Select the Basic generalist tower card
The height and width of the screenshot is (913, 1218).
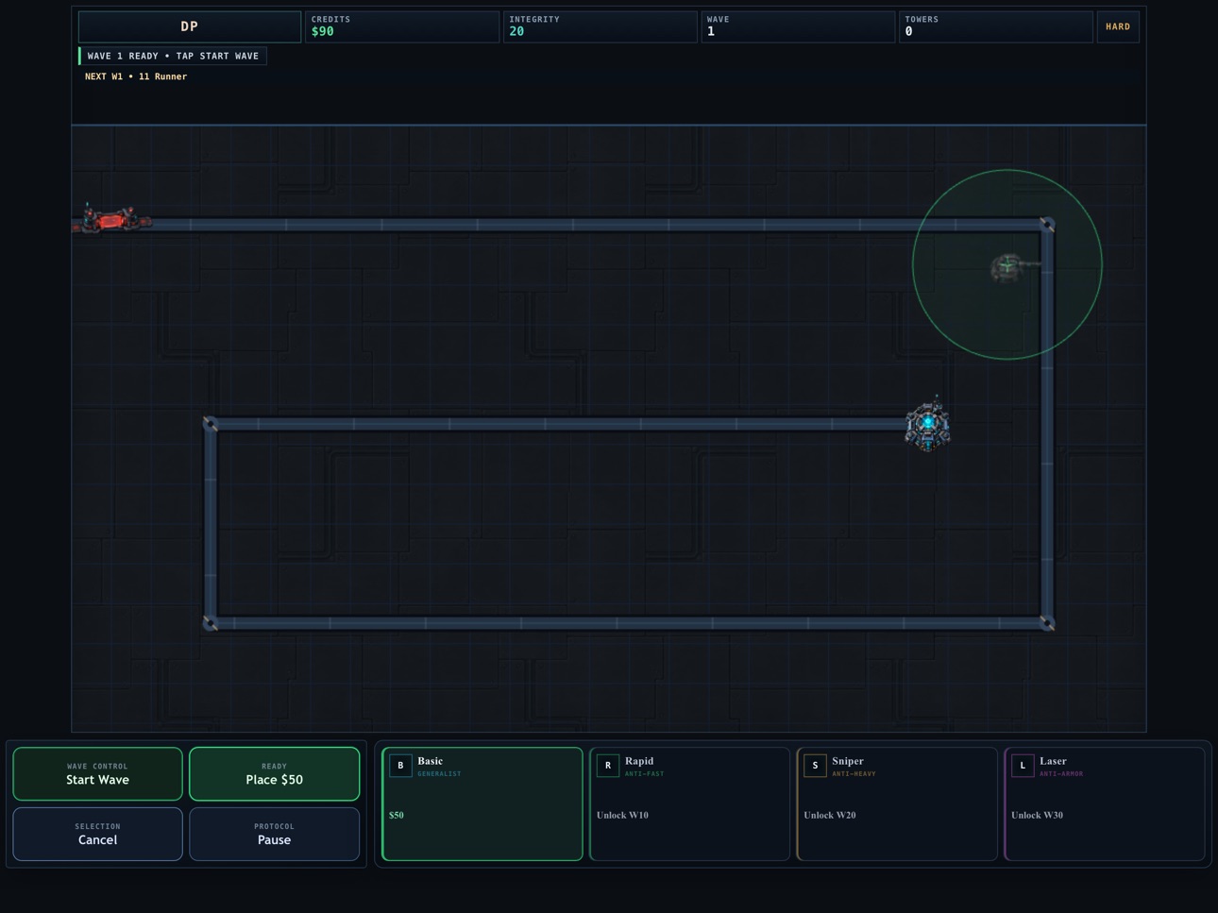[x=482, y=804]
